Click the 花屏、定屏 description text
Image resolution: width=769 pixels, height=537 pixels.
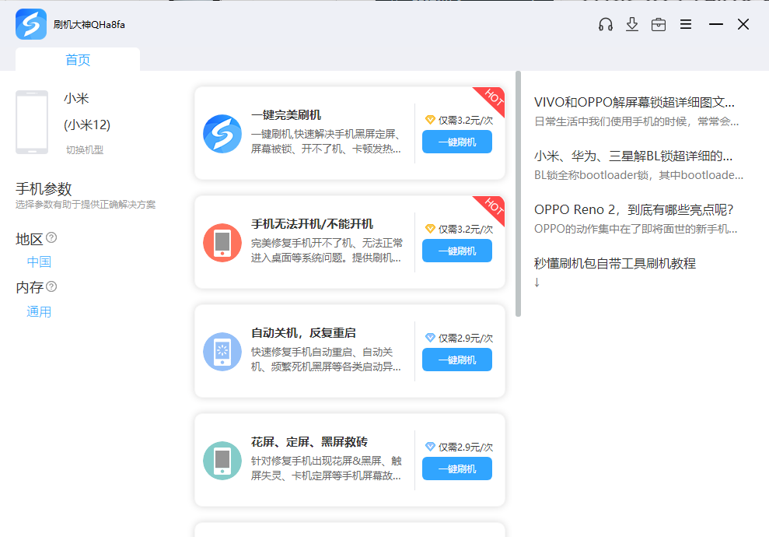[326, 469]
